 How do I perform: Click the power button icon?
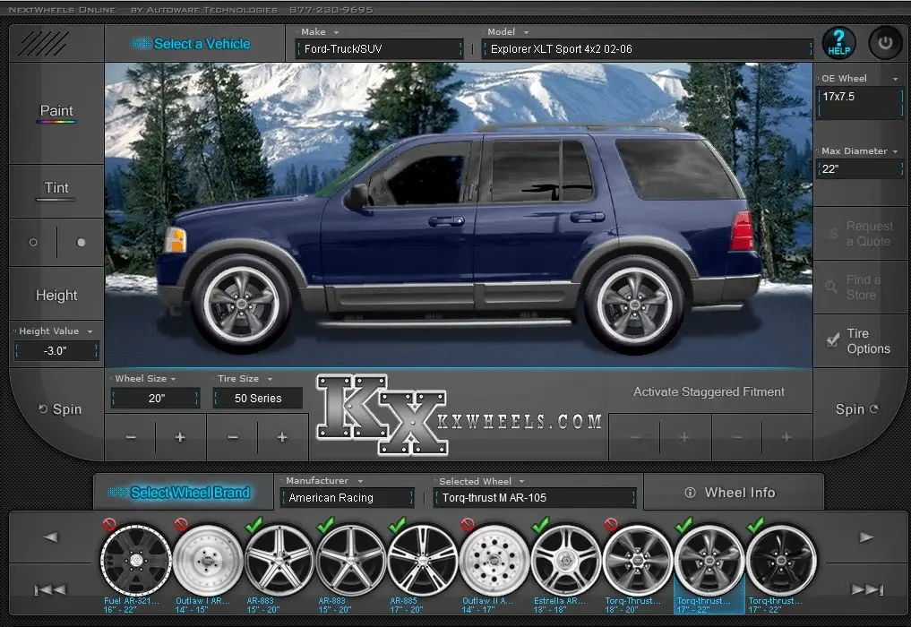coord(885,43)
